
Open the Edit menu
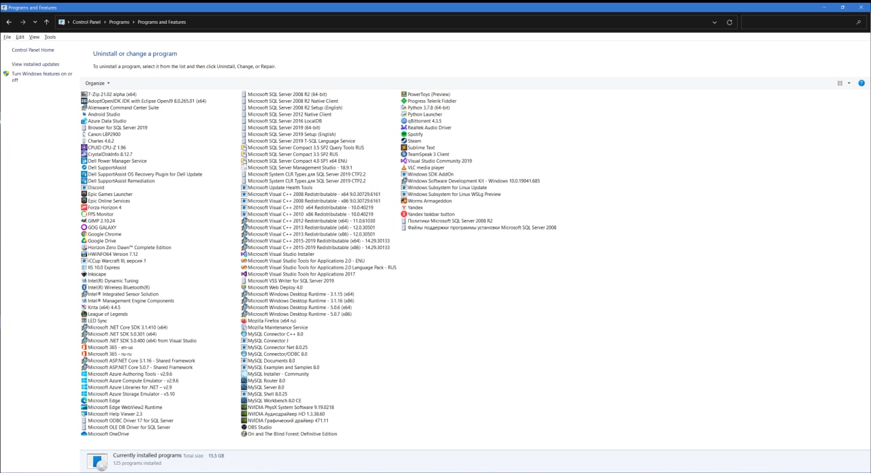tap(20, 37)
